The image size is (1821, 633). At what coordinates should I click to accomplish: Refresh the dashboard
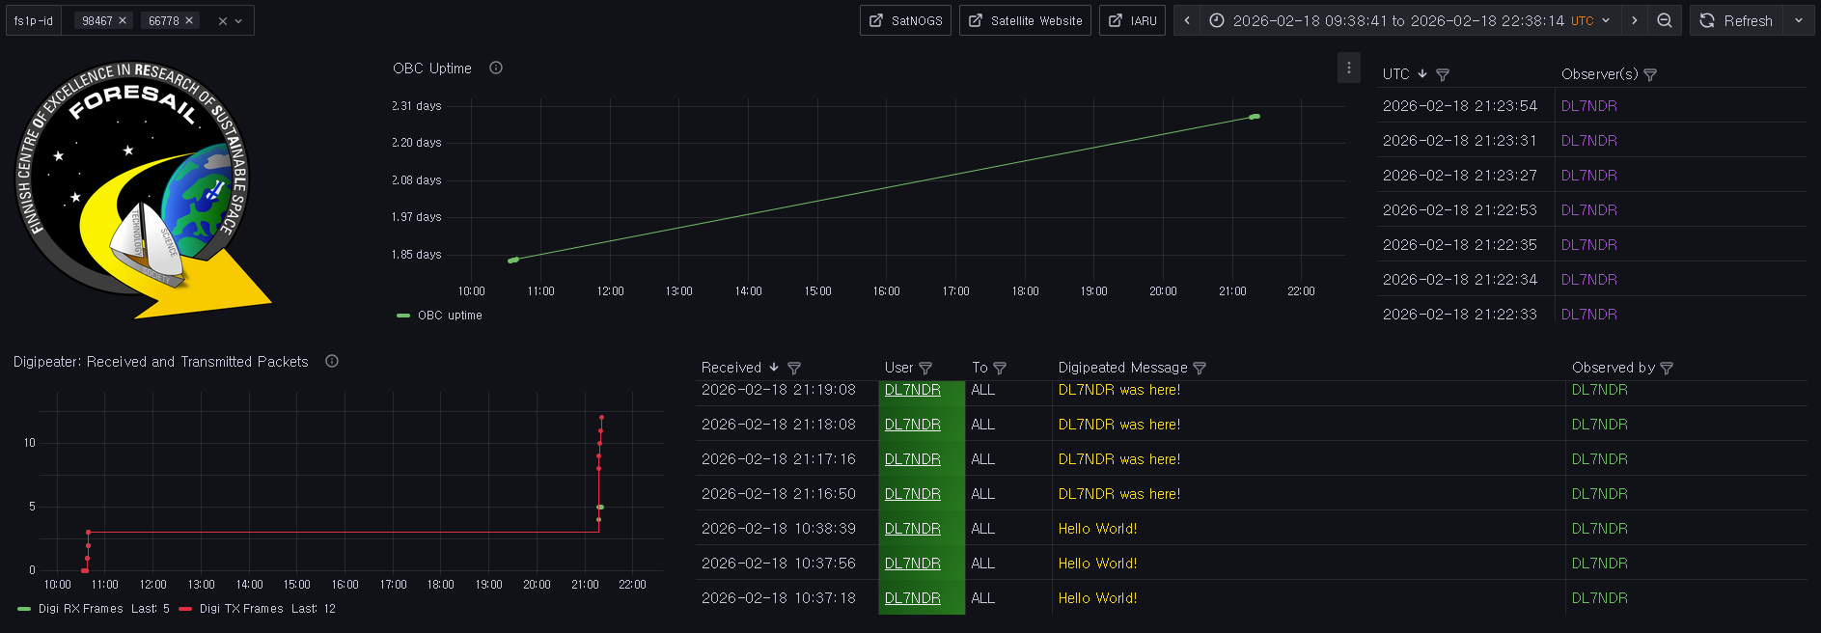[1736, 20]
